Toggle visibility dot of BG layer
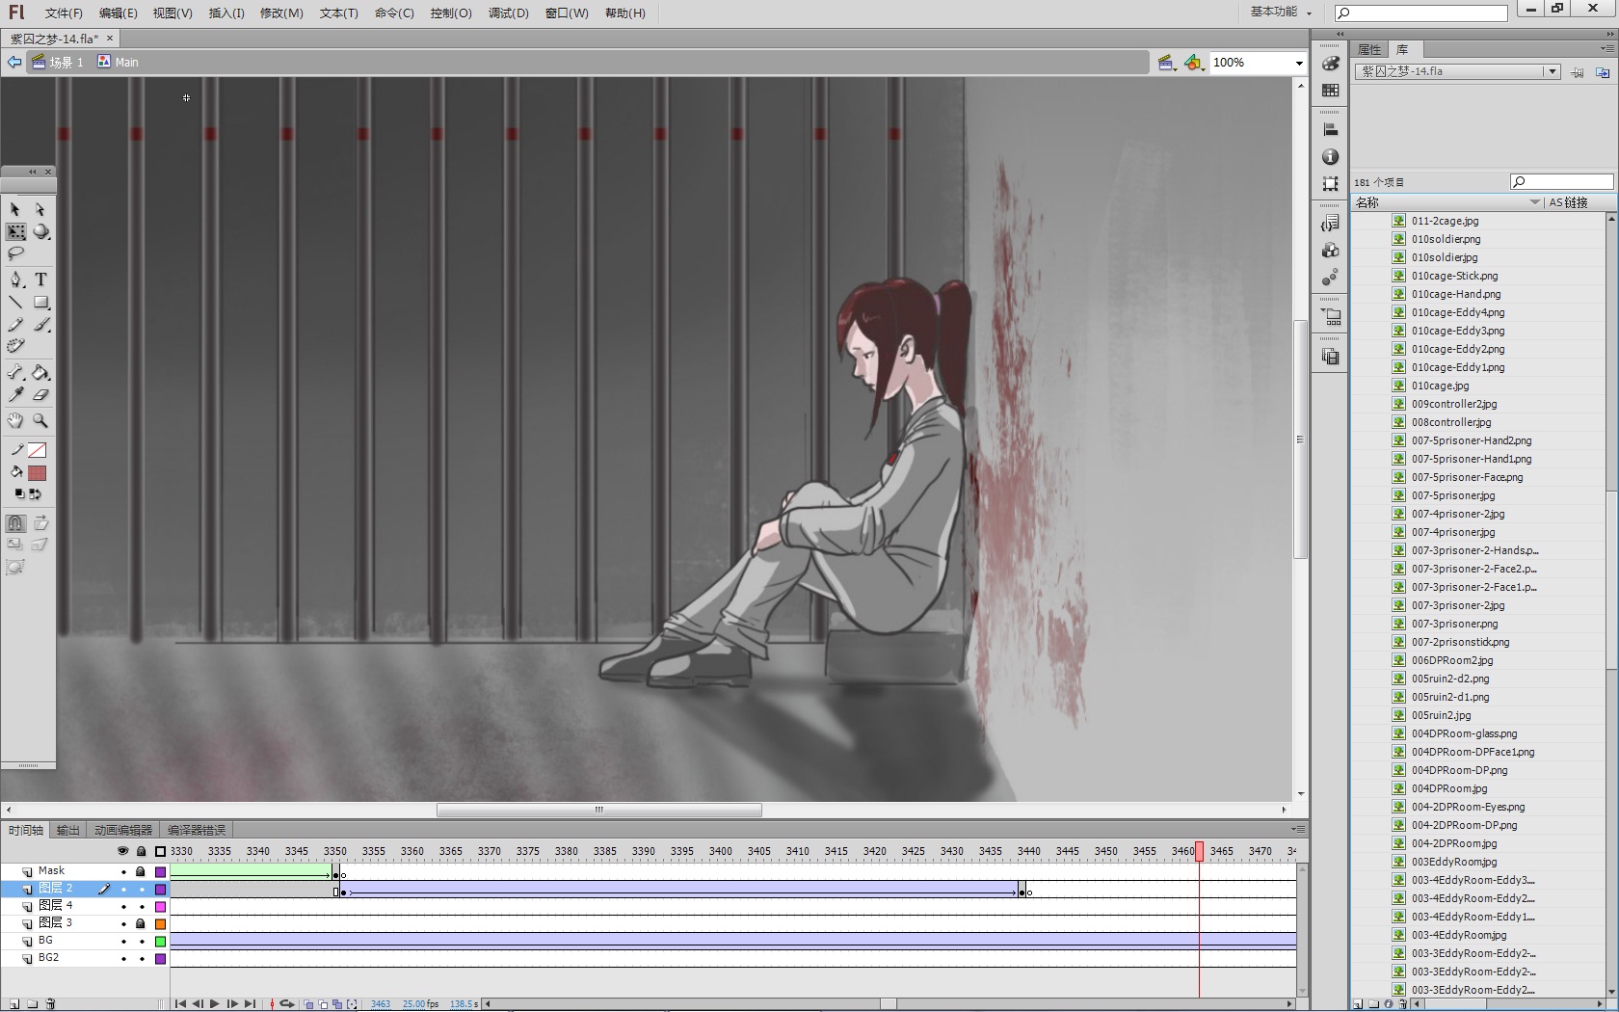 (x=123, y=942)
